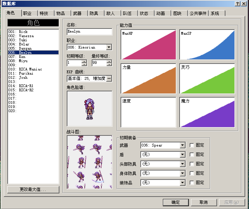This screenshot has height=209, width=249.
Task: Select actor 011: Furikai in list
Action: coord(33,73)
